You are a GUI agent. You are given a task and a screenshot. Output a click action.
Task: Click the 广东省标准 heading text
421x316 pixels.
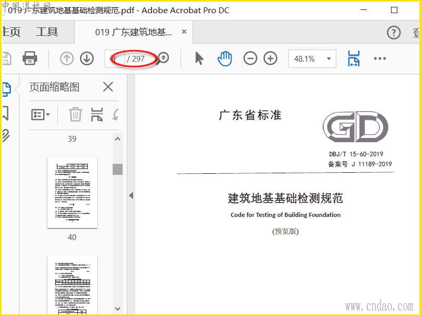250,115
